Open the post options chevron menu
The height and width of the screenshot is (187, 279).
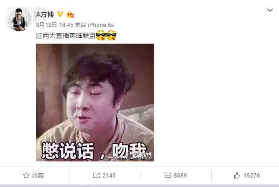[x=270, y=10]
